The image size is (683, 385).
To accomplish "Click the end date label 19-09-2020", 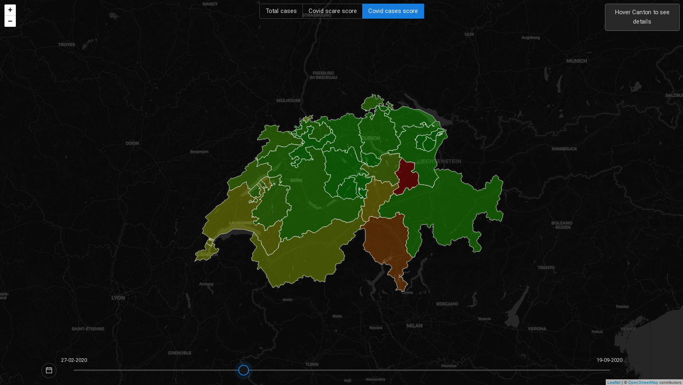I will [609, 360].
